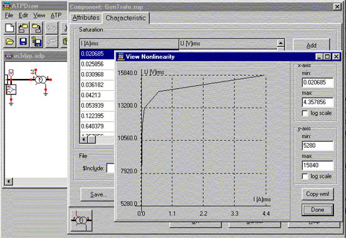Click left scroll arrow of circuit window
This screenshot has height=238, width=346.
9,181
